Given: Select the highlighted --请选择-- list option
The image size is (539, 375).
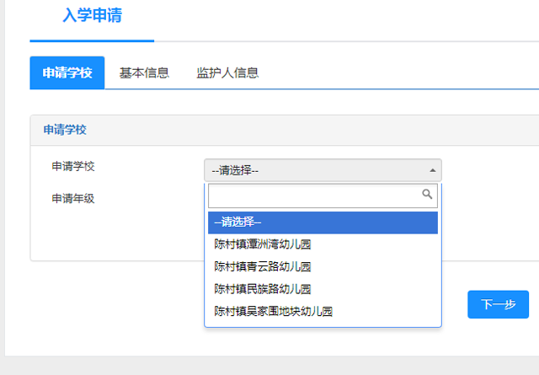Looking at the screenshot, I should point(323,222).
